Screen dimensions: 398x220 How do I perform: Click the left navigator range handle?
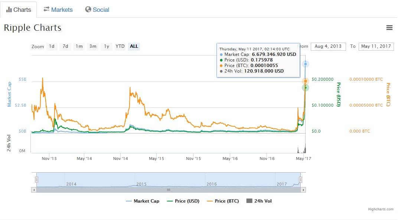(x=36, y=180)
